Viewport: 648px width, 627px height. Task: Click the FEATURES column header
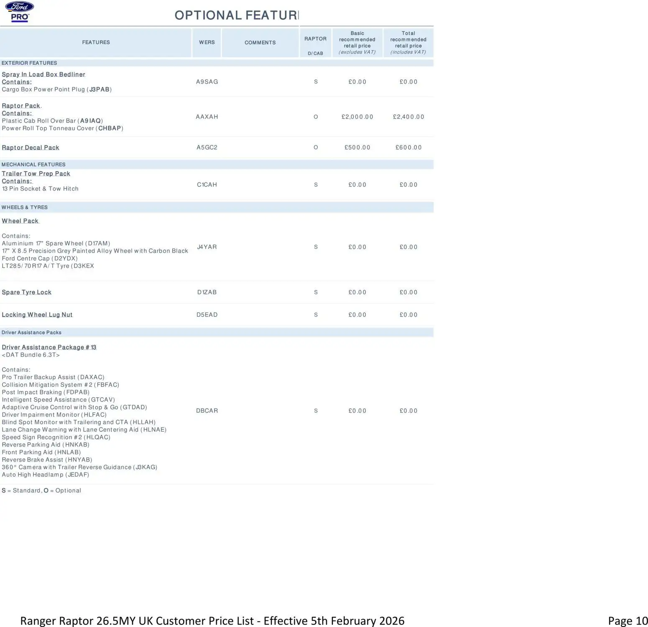pyautogui.click(x=96, y=43)
